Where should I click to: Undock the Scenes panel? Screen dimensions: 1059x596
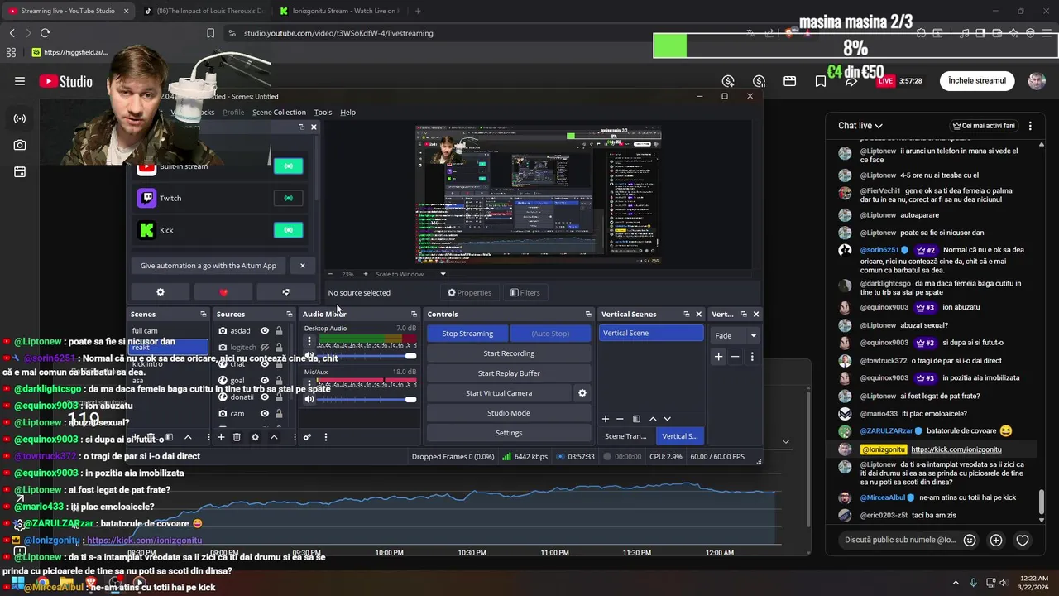coord(204,314)
